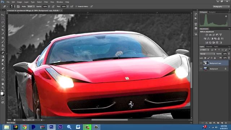Screen dimensions: 231x130
Task: Select the Background copy layer thumbnail
Action: pyautogui.click(x=206, y=63)
